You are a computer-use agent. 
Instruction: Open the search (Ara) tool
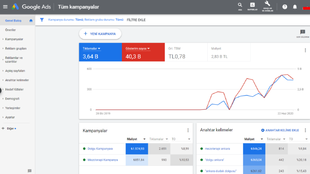coord(240,7)
